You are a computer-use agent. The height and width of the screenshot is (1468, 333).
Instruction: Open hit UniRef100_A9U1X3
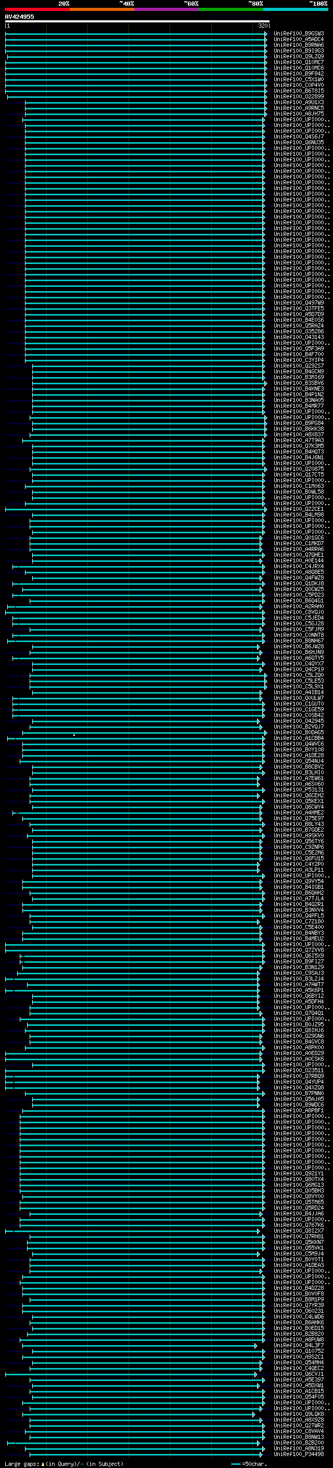299,103
